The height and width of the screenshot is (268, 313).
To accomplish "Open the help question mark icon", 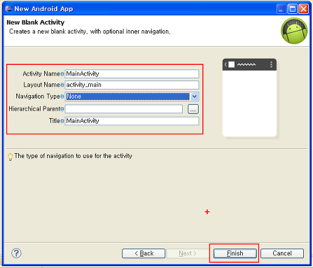I will click(x=16, y=253).
